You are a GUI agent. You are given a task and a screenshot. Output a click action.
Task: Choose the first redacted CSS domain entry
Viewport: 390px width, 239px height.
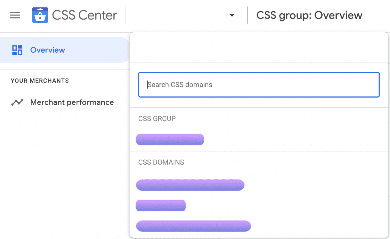click(x=190, y=185)
